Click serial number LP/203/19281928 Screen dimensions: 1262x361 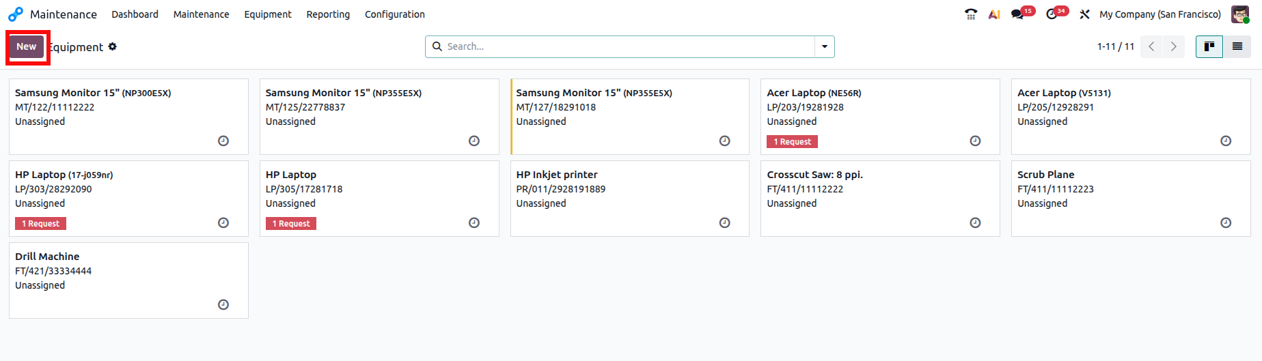pyautogui.click(x=806, y=107)
